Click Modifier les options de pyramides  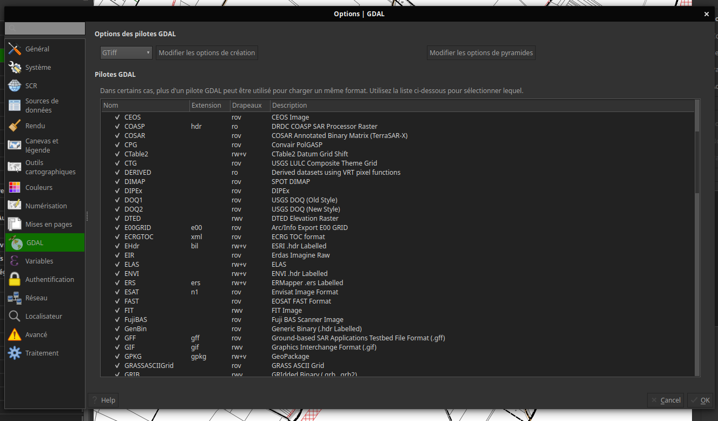pyautogui.click(x=481, y=52)
